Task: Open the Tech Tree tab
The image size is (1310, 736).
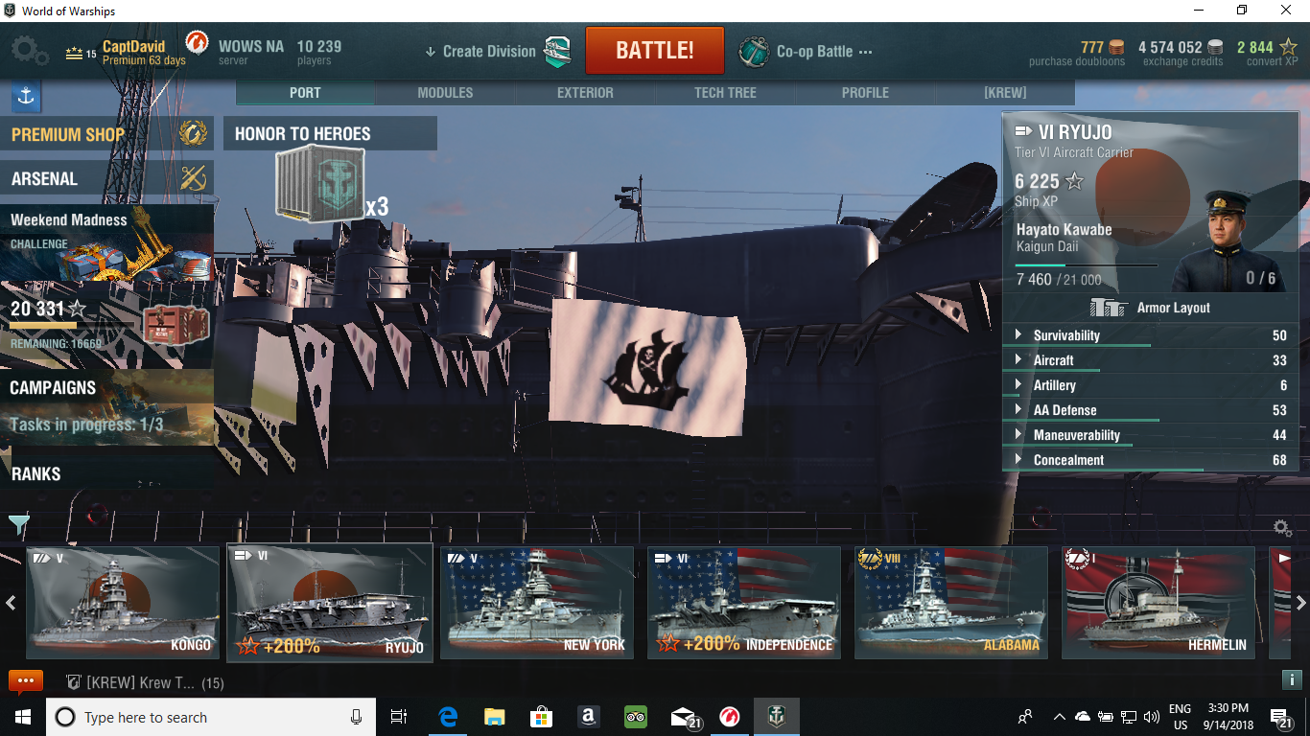Action: click(x=725, y=93)
